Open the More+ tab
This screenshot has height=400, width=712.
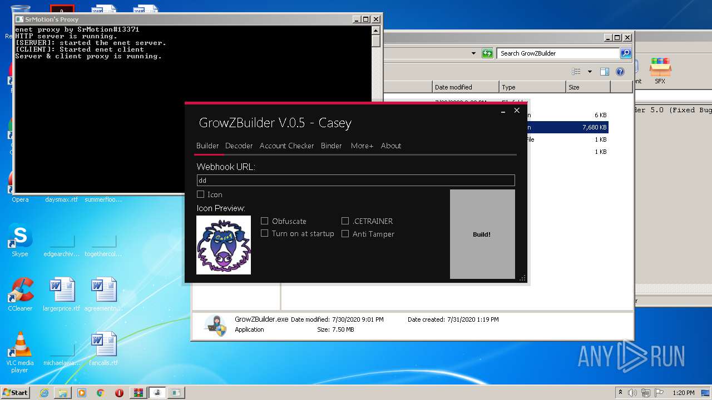[x=362, y=146]
